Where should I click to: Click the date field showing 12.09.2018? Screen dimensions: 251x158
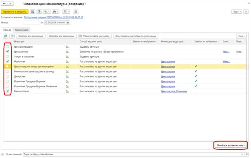[55, 22]
